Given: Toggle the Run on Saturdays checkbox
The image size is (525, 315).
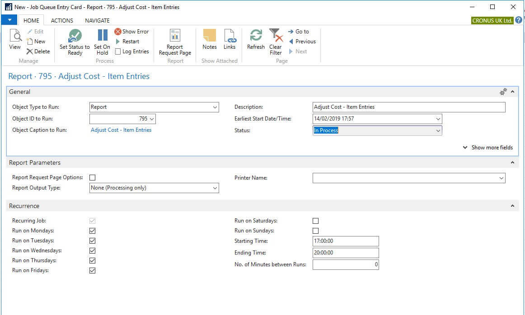Looking at the screenshot, I should click(x=316, y=221).
